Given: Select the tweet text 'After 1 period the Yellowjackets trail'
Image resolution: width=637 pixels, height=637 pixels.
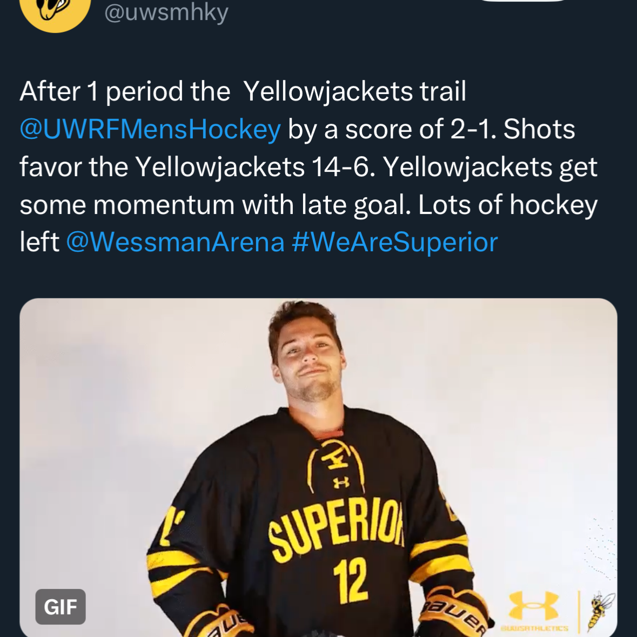Looking at the screenshot, I should point(243,91).
